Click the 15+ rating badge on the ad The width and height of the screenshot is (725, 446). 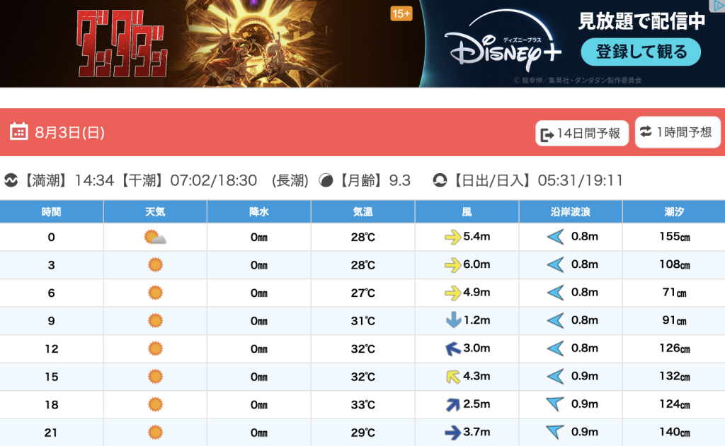point(401,13)
